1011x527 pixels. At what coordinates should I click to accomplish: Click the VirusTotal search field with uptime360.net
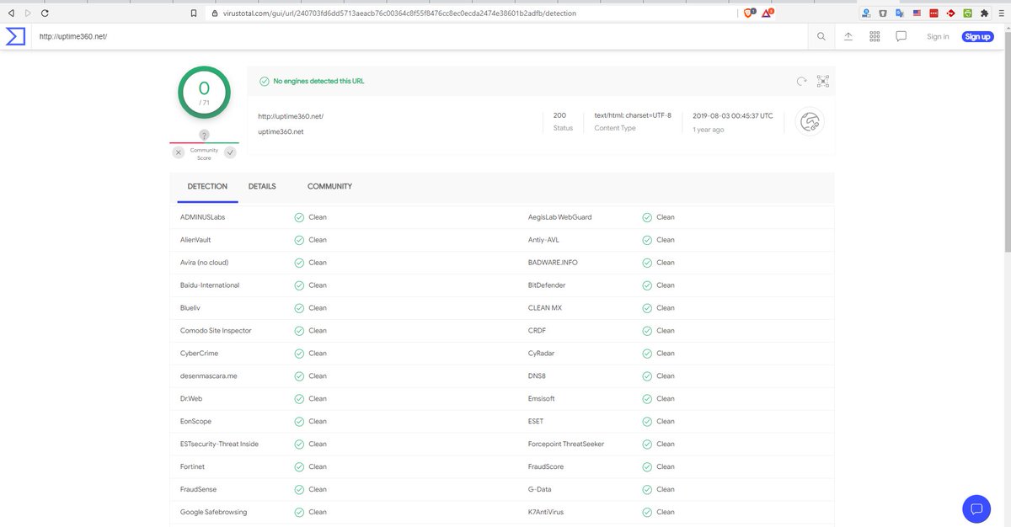coord(421,37)
